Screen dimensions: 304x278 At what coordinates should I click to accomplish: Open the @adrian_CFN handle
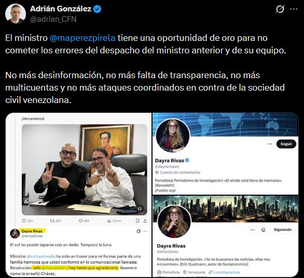click(x=53, y=19)
